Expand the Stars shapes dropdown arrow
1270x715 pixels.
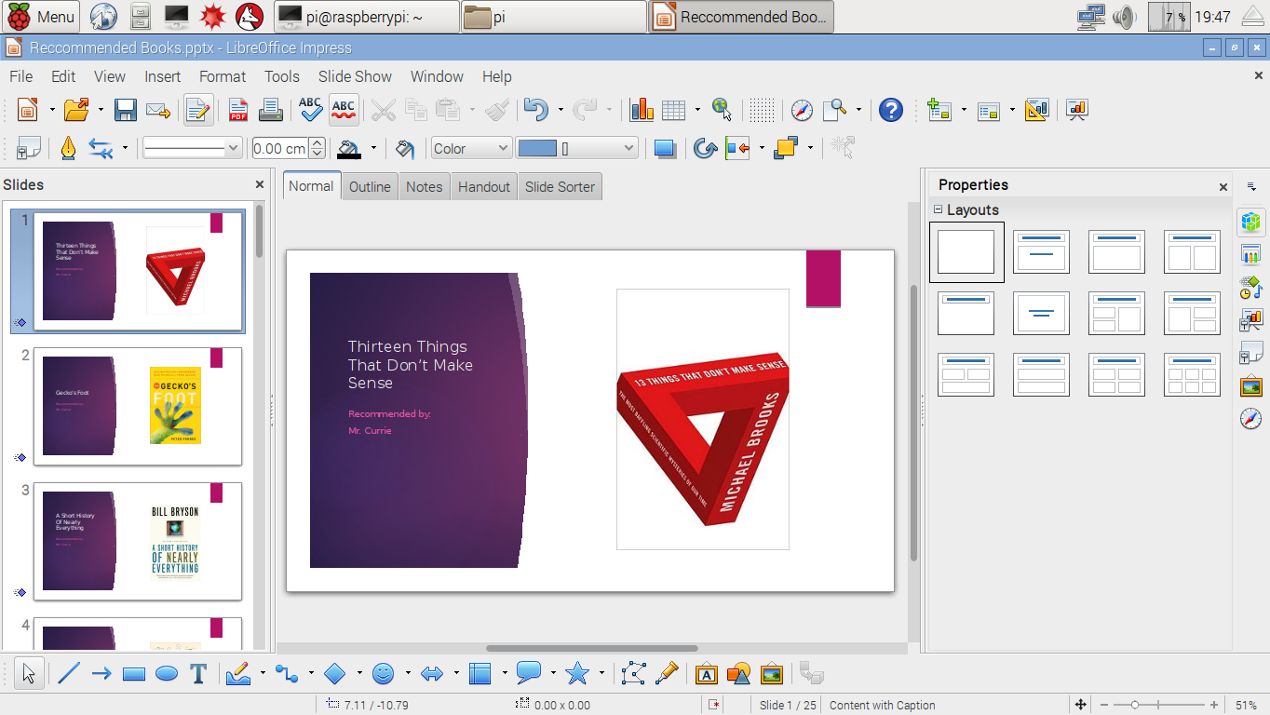601,674
